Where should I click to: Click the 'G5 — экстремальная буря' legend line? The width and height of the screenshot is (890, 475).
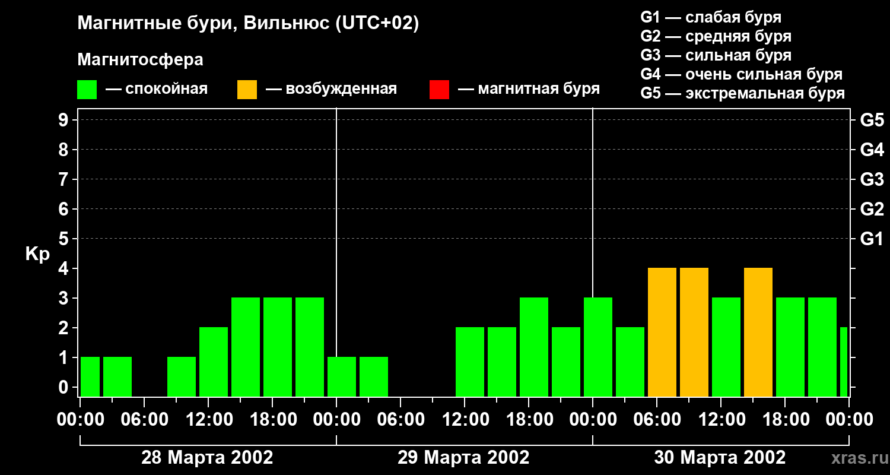(x=743, y=93)
